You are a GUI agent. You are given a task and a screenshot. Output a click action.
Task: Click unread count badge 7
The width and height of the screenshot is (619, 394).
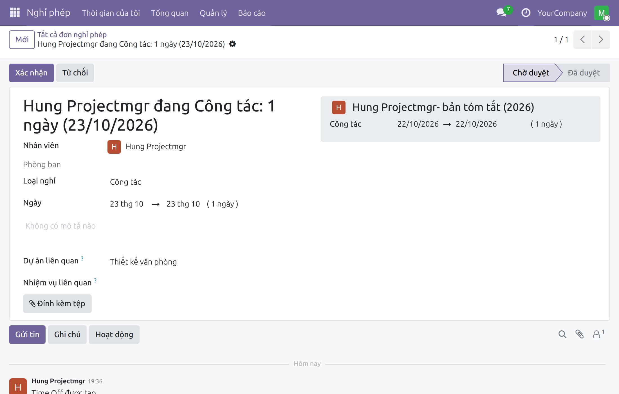(508, 9)
